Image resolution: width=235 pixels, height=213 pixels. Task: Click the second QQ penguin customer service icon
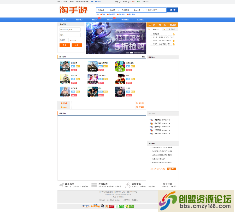point(151,123)
